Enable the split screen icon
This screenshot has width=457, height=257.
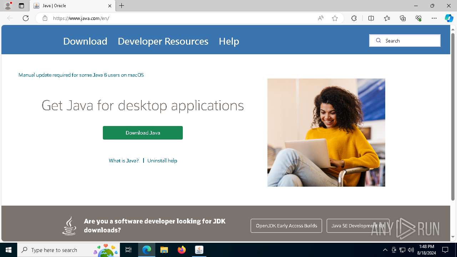[x=371, y=18]
